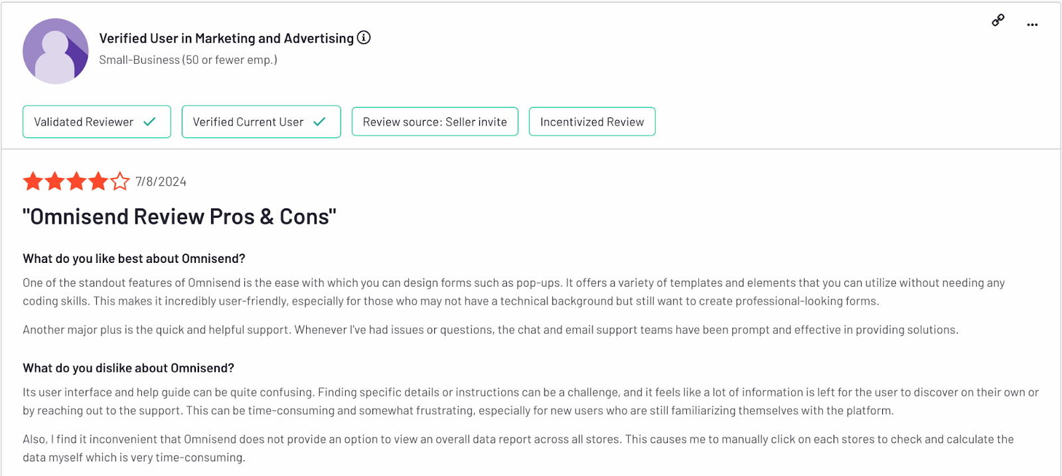Click the Incentivized Review tag

(x=592, y=121)
